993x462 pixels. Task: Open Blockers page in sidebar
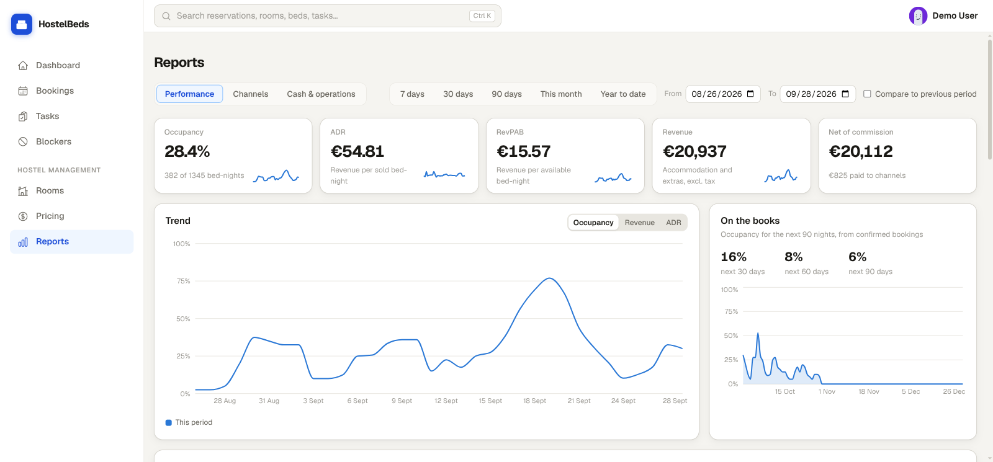pyautogui.click(x=71, y=141)
